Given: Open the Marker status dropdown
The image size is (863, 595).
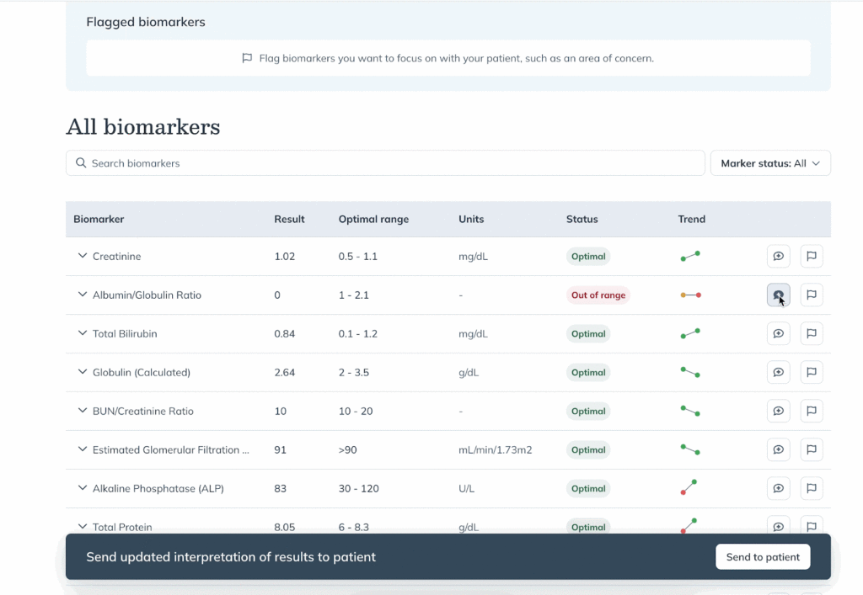Looking at the screenshot, I should [770, 163].
